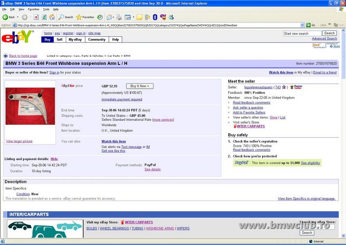This screenshot has height=245, width=346.
Task: Go back with the Back arrow button
Action: pyautogui.click(x=8, y=17)
